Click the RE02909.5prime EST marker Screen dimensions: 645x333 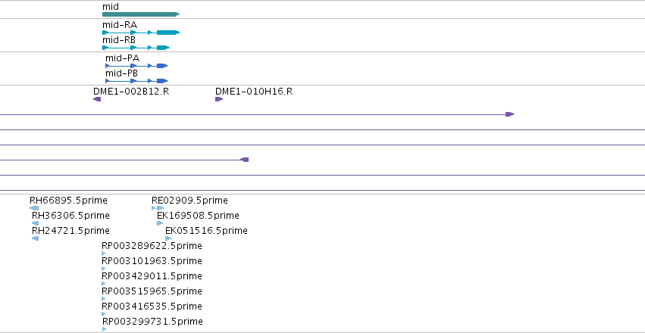tap(158, 208)
